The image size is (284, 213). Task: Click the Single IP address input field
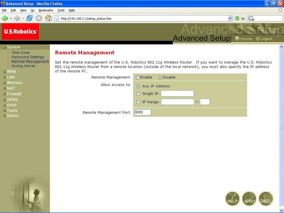pos(177,93)
